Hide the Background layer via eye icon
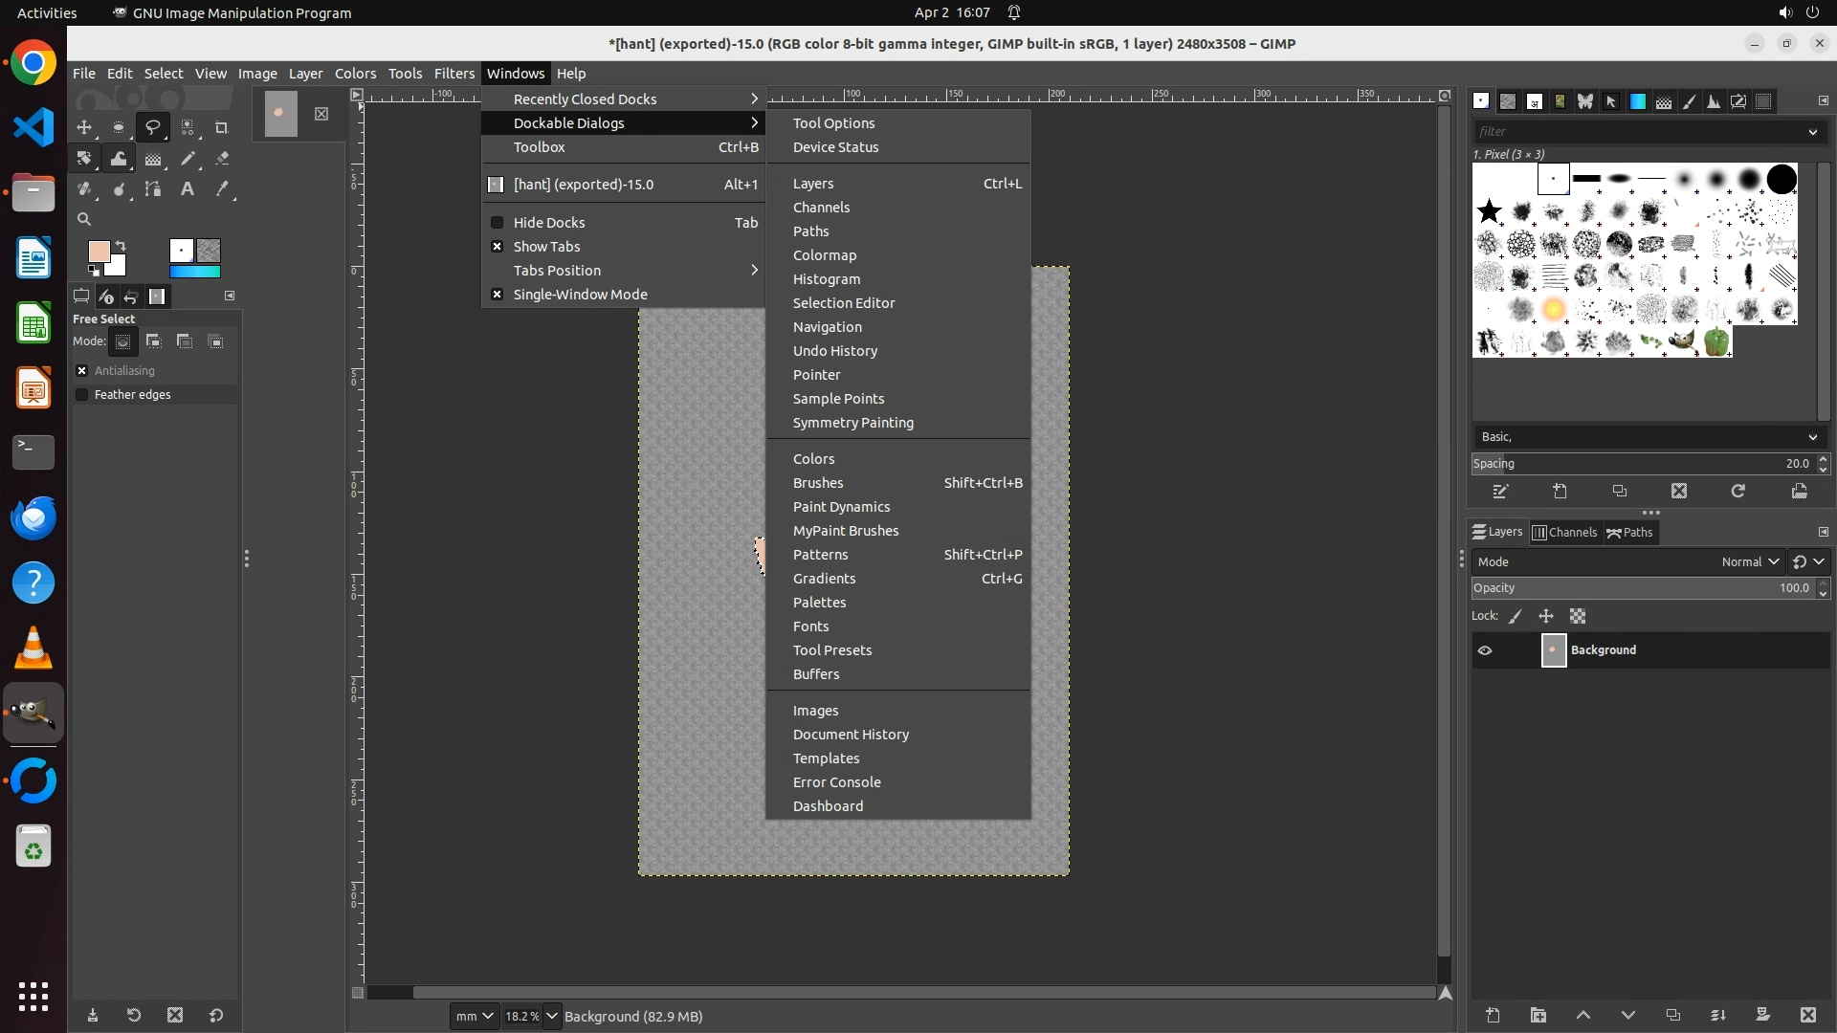1837x1033 pixels. (1485, 650)
